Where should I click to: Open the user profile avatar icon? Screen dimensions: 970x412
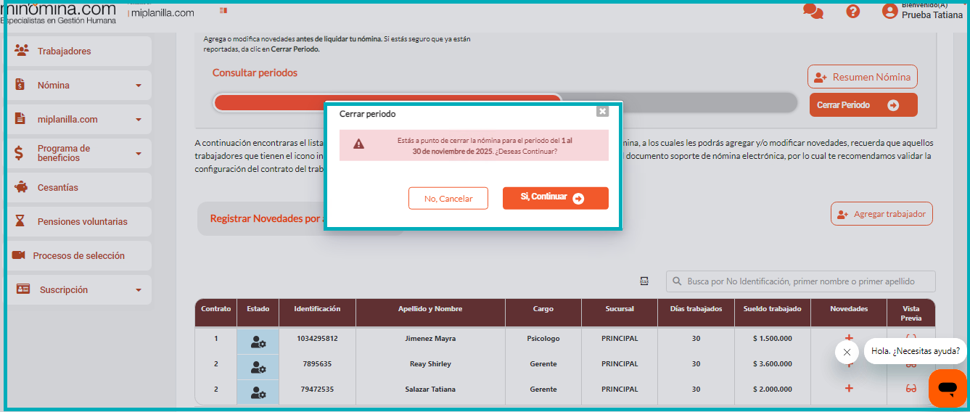coord(889,12)
